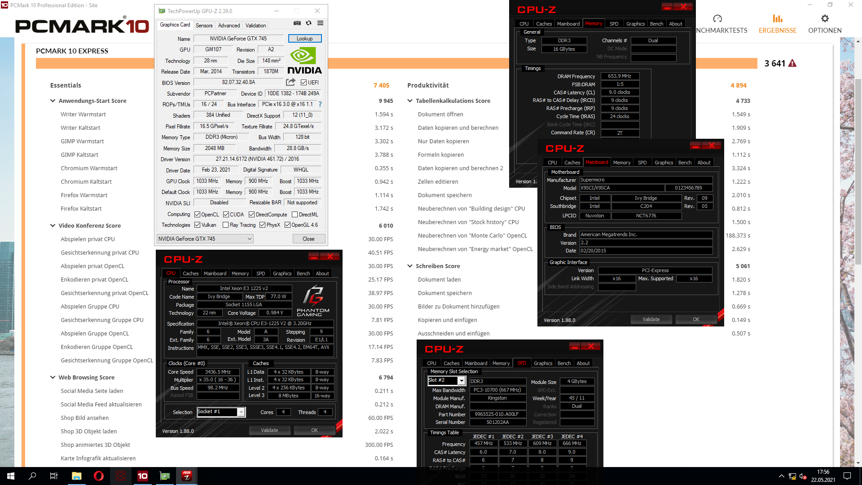
Task: Toggle the DirectML checkbox
Action: click(x=295, y=215)
